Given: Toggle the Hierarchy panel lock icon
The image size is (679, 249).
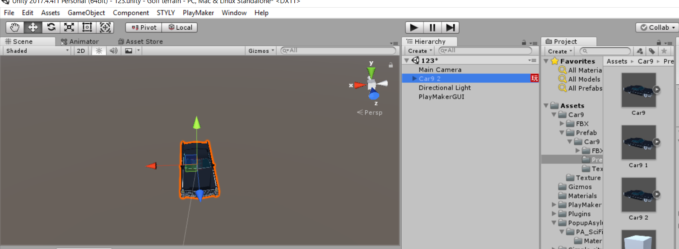Looking at the screenshot, I should 524,42.
